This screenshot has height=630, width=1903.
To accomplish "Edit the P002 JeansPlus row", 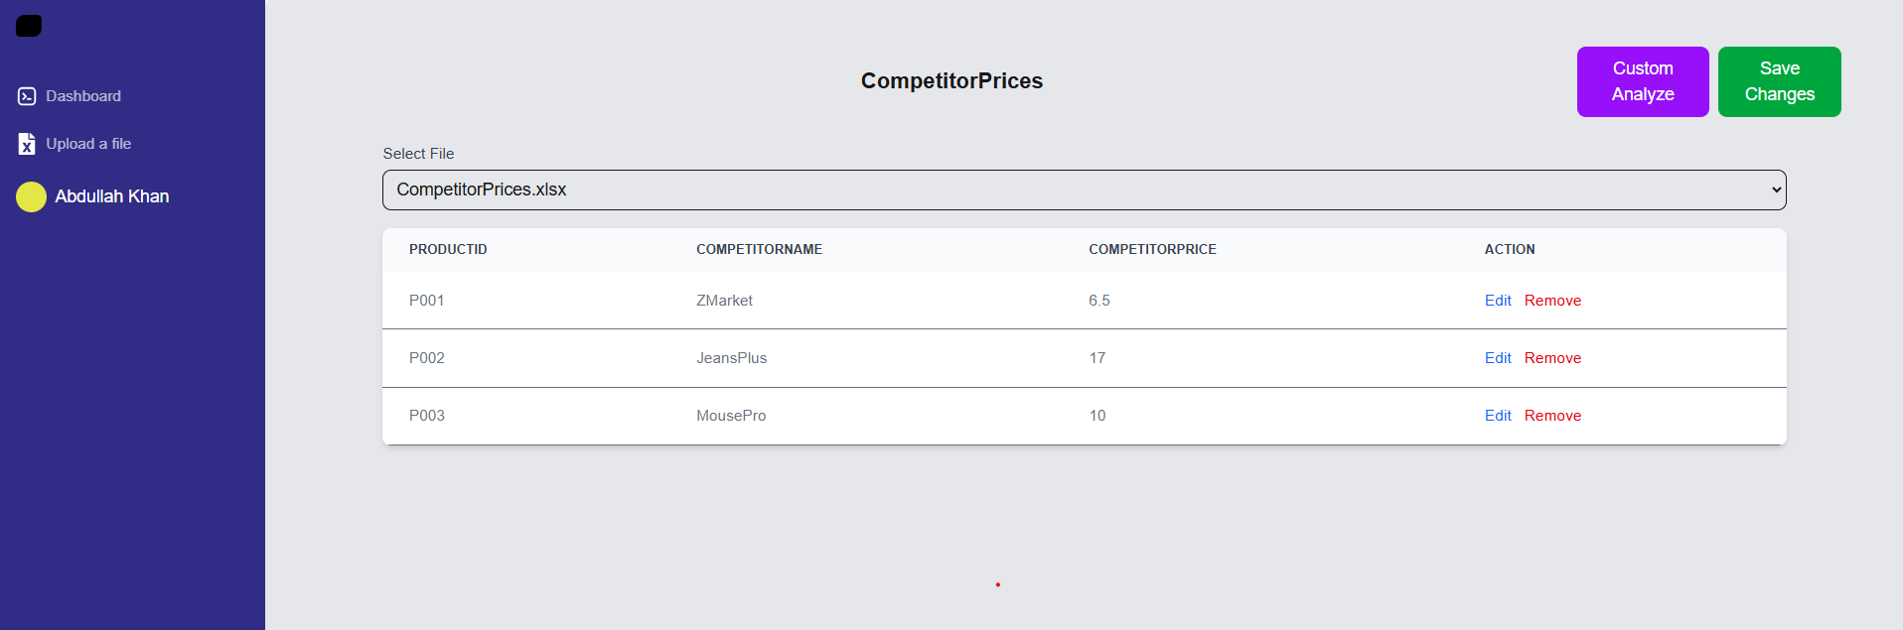I will coord(1497,358).
